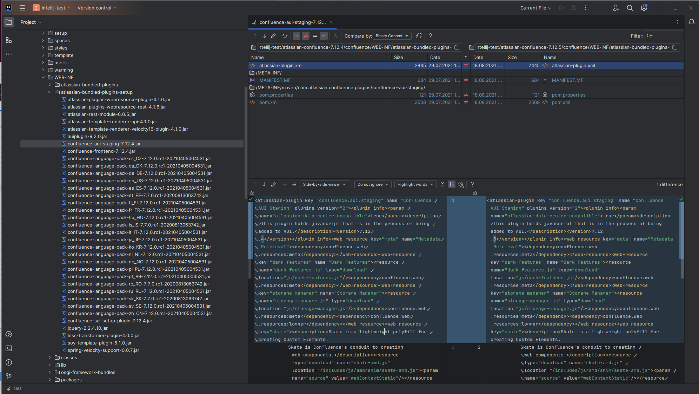Open More tool windows ellipsis in sidebar
This screenshot has width=699, height=394.
(9, 54)
